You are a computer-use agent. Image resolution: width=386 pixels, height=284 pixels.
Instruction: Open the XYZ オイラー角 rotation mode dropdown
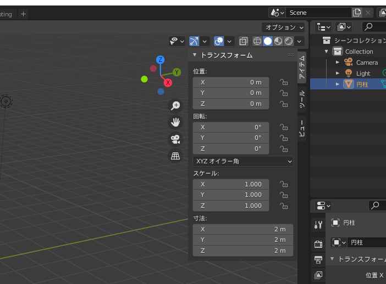tap(243, 161)
